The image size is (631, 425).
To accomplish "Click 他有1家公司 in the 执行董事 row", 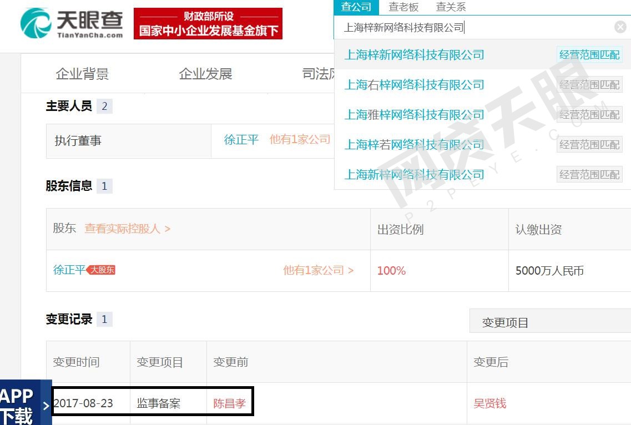I will point(300,140).
